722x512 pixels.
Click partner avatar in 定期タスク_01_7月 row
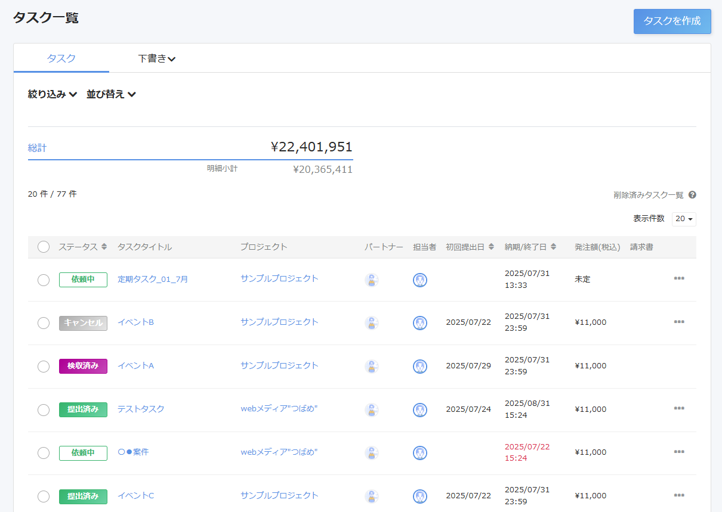tap(372, 280)
